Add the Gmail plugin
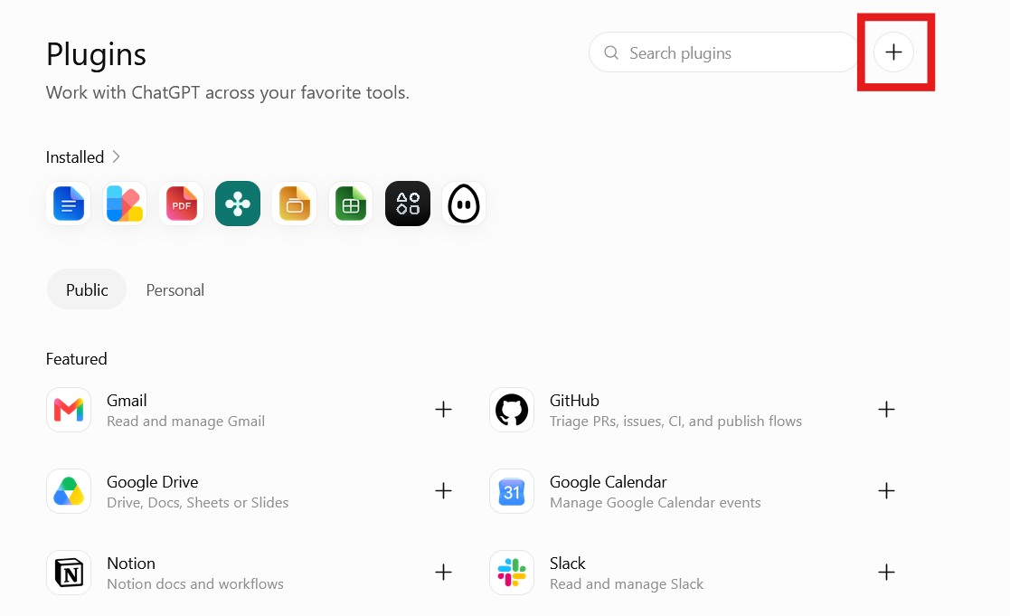Viewport: 1010px width, 616px height. [443, 409]
